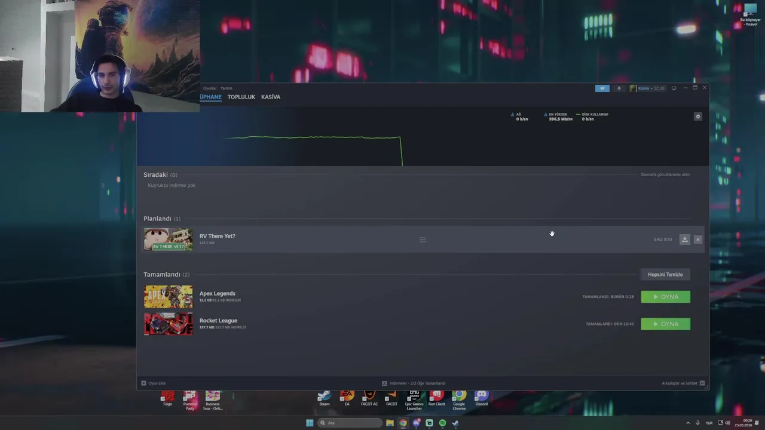This screenshot has width=765, height=430.
Task: Play Apex Legends with OYNA button
Action: [665, 297]
